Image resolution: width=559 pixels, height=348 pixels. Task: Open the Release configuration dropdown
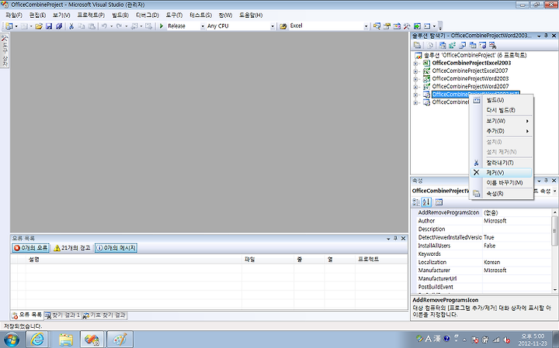pos(203,26)
